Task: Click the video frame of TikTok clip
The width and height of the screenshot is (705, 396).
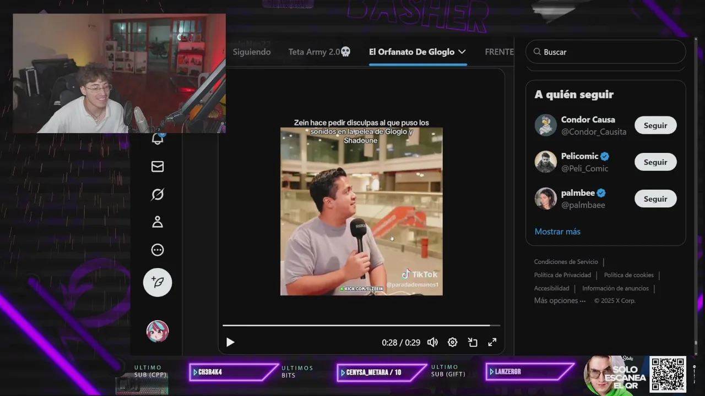Action: [361, 211]
